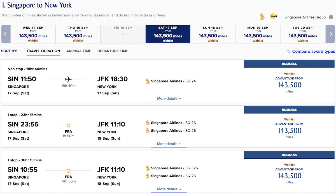Expand More details for SQ 24 flight
This screenshot has width=336, height=194.
(x=169, y=98)
